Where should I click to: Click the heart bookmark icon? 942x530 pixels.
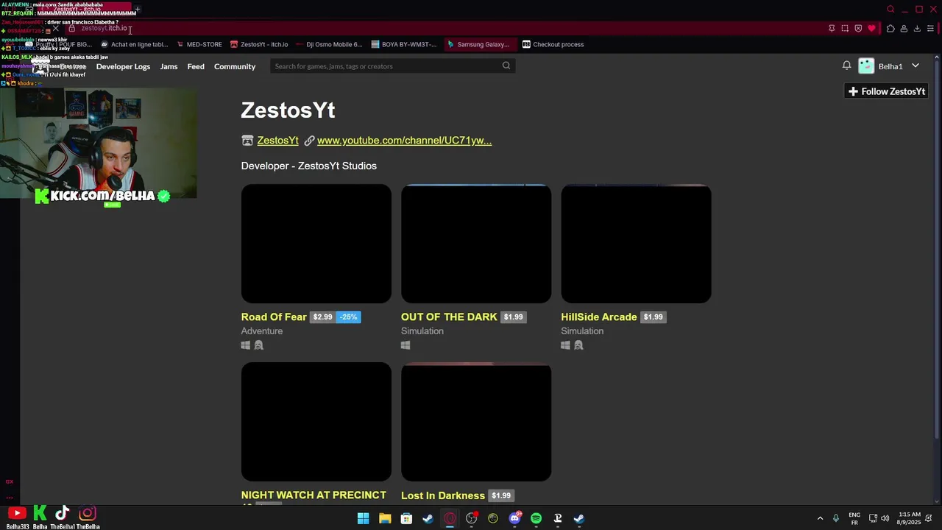click(x=871, y=29)
